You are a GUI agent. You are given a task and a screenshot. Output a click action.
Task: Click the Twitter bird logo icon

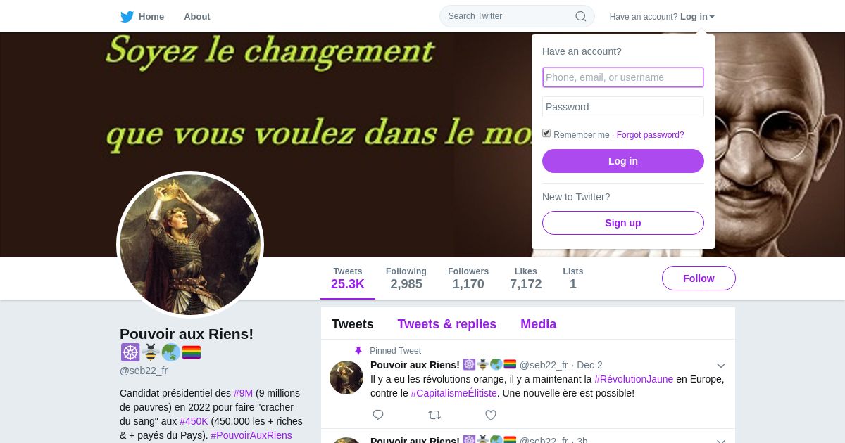click(x=127, y=16)
